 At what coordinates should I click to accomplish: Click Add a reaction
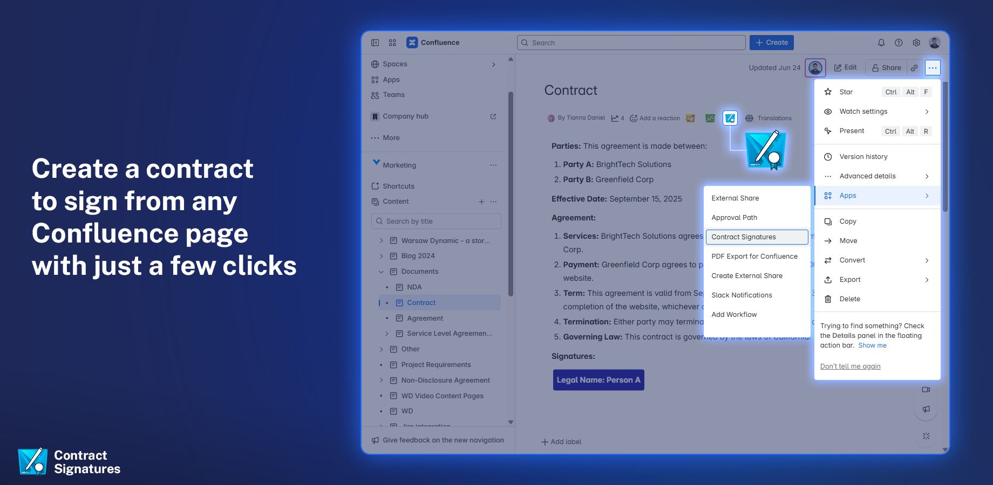click(x=655, y=118)
